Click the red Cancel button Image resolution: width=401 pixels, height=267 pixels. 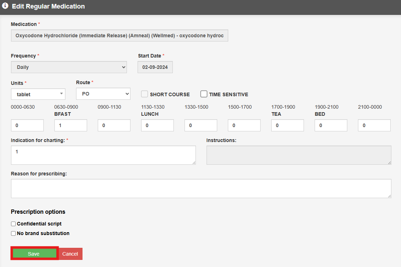click(70, 254)
